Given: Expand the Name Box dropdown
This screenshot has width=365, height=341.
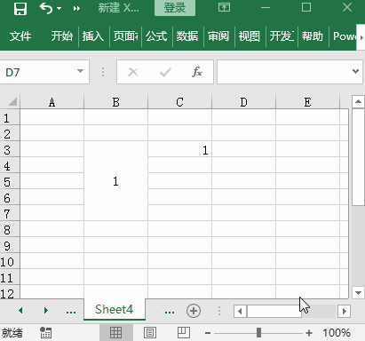Looking at the screenshot, I should 80,71.
